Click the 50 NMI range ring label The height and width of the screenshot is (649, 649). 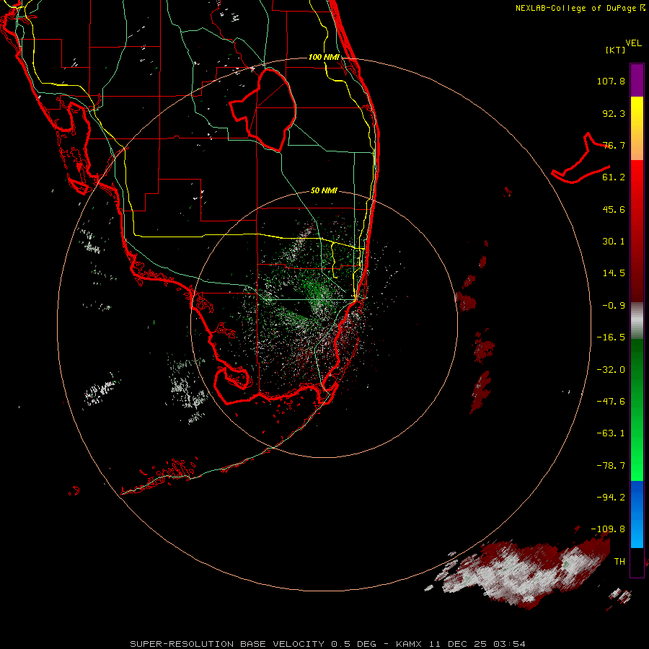pos(324,190)
